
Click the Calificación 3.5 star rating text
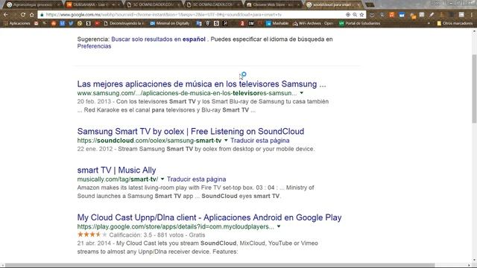(x=157, y=235)
